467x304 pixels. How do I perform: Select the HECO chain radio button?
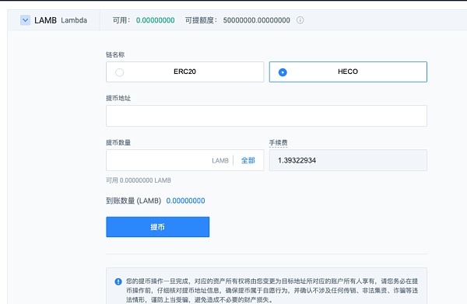(x=283, y=72)
